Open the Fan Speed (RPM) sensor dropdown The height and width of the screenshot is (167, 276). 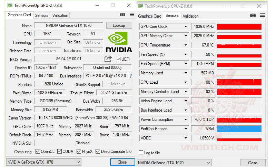(x=186, y=64)
